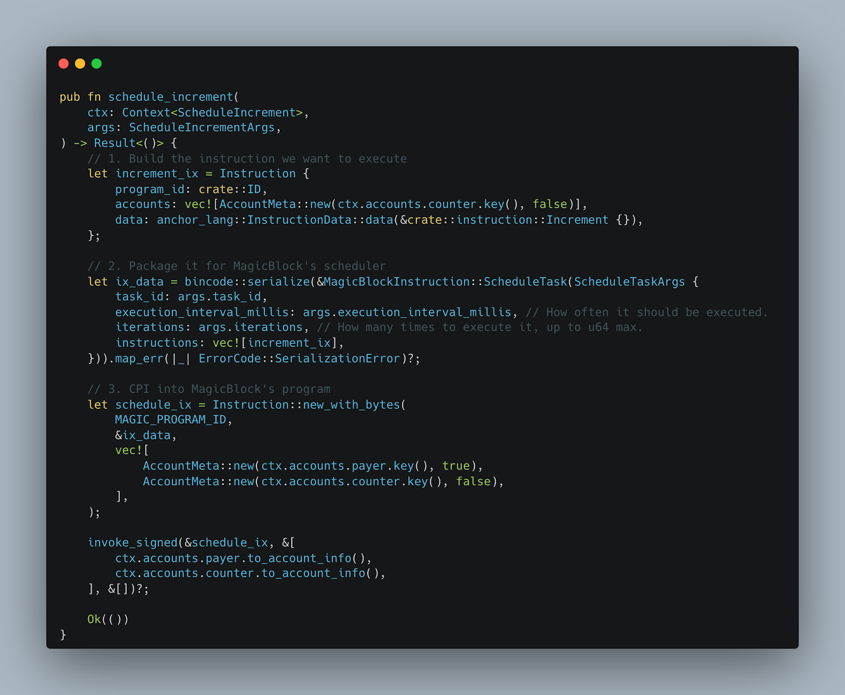Select the comment about building the instruction
Viewport: 845px width, 695px height.
(x=247, y=158)
